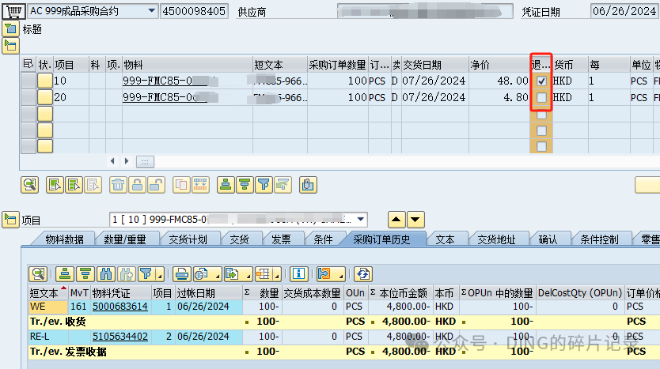Select row selector for item 20
Image resolution: width=660 pixels, height=369 pixels.
point(28,97)
